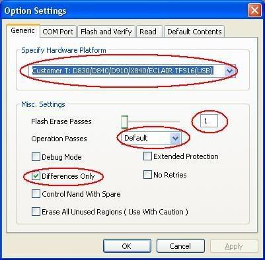265x260 pixels.
Task: Click the selected Customer T platform text
Action: click(x=123, y=71)
